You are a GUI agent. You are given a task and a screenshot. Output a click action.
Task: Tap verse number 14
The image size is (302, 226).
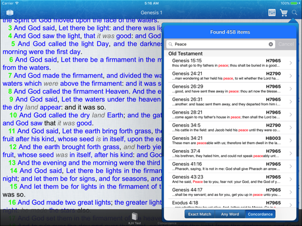click(14, 171)
